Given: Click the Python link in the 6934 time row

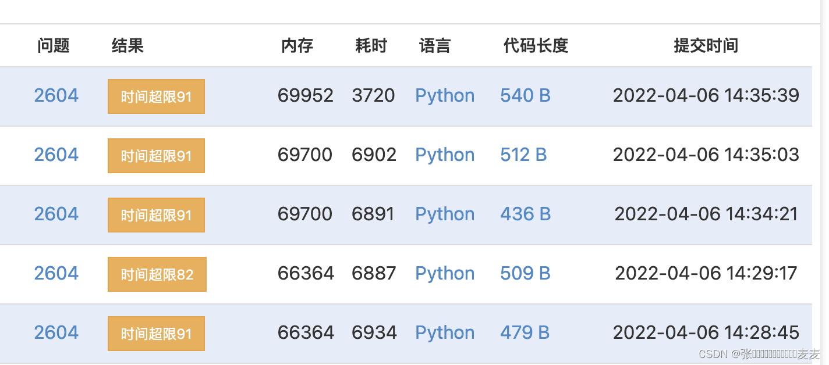Looking at the screenshot, I should 445,333.
